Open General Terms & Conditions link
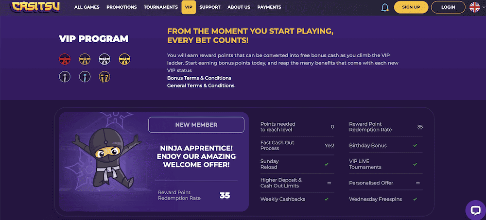This screenshot has width=486, height=220. coord(201,85)
